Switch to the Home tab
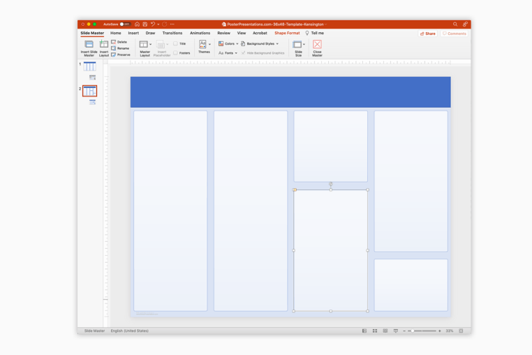 [x=116, y=33]
